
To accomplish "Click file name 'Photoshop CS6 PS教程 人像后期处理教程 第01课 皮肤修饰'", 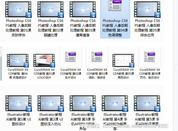I will tap(19, 28).
